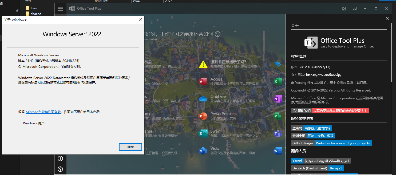Open the Microsoft 软件许可条款 link
This screenshot has height=175, width=396.
click(x=43, y=112)
